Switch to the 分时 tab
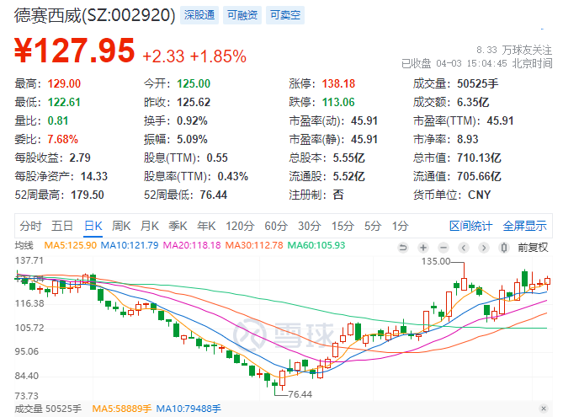Screen dimensions: 563x417 point(30,225)
